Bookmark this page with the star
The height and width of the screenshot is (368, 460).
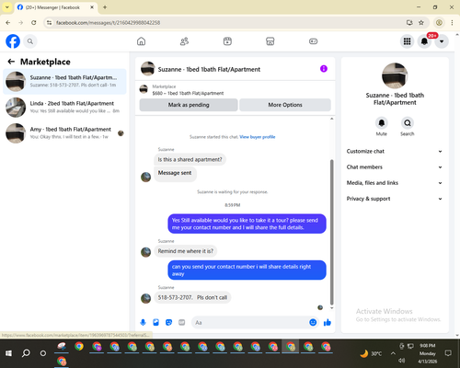(421, 23)
